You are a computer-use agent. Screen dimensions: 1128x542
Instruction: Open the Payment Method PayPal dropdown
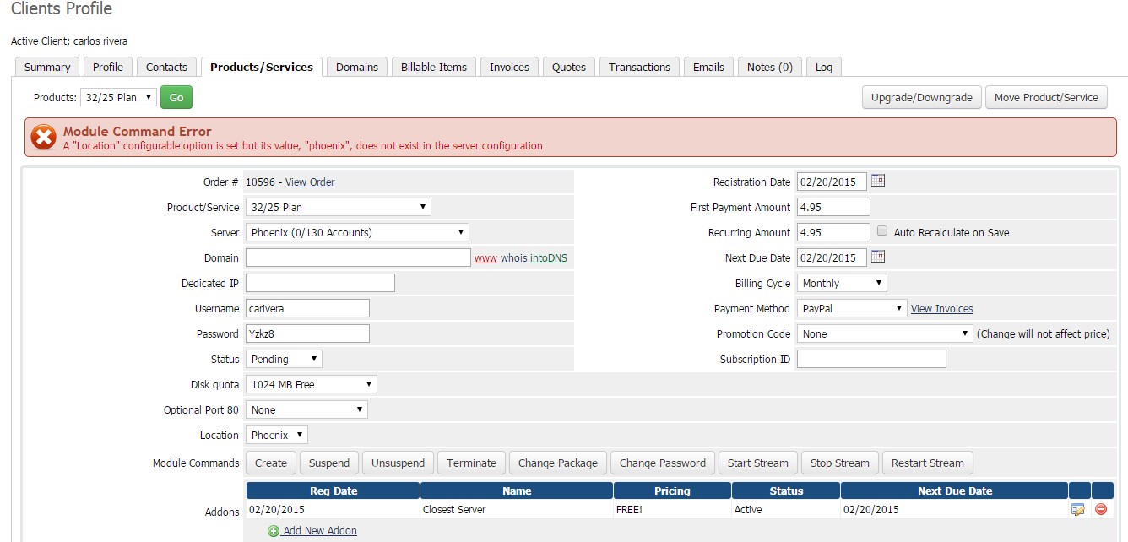[x=852, y=308]
